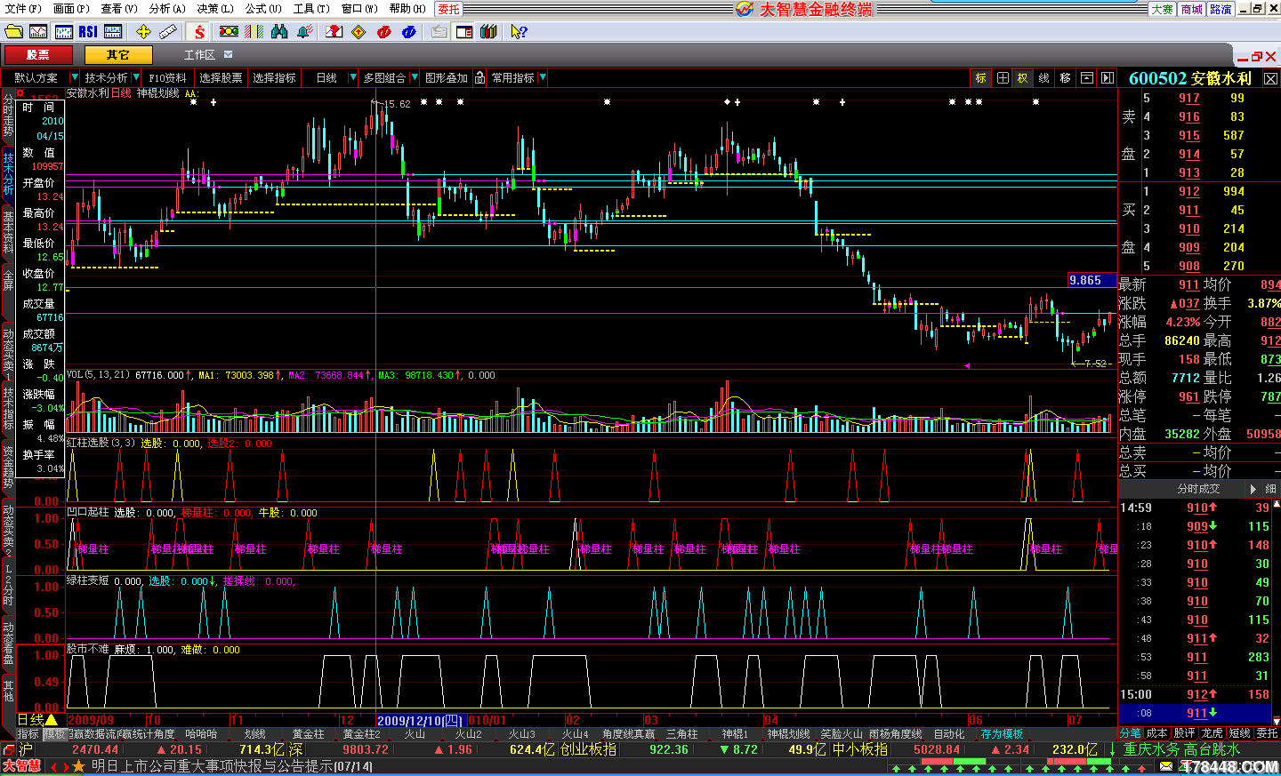The height and width of the screenshot is (776, 1281).
Task: Click the yellow four-arrow move icon
Action: (143, 31)
